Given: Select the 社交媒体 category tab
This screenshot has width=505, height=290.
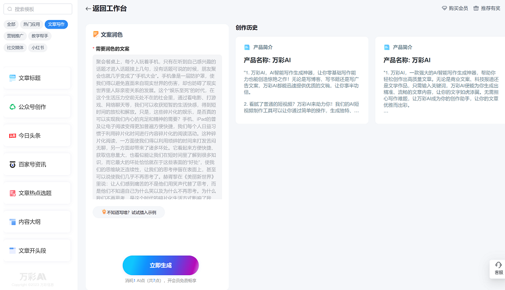Looking at the screenshot, I should 15,48.
